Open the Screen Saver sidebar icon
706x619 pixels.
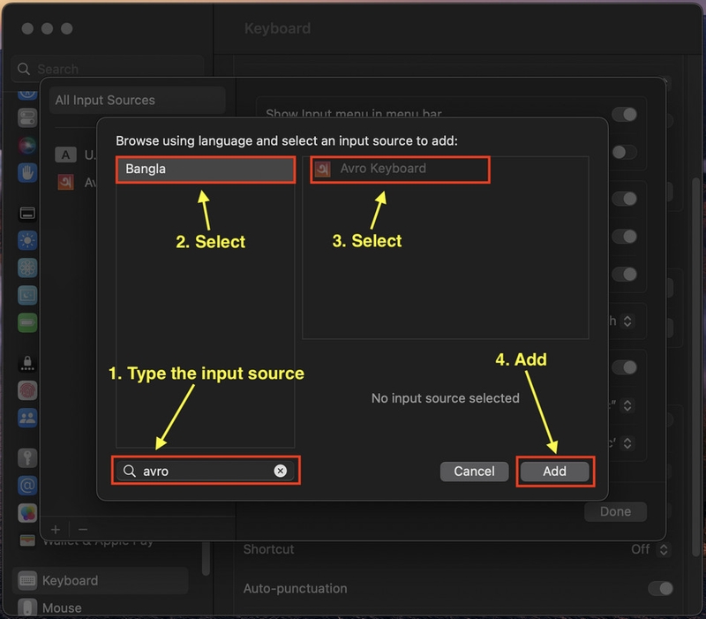point(27,296)
